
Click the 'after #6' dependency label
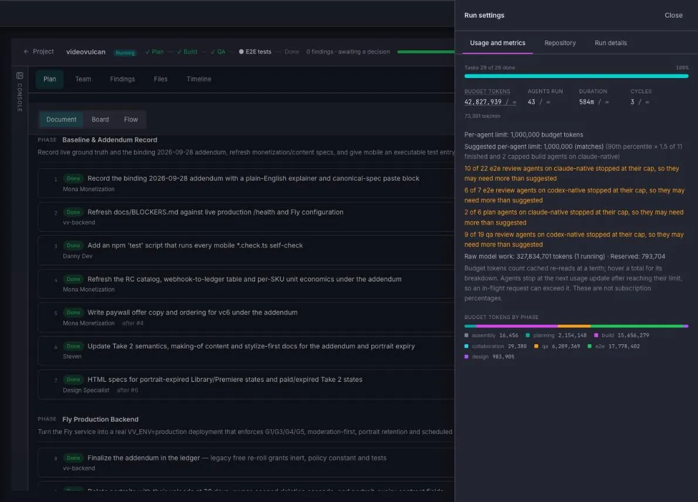[x=127, y=391]
